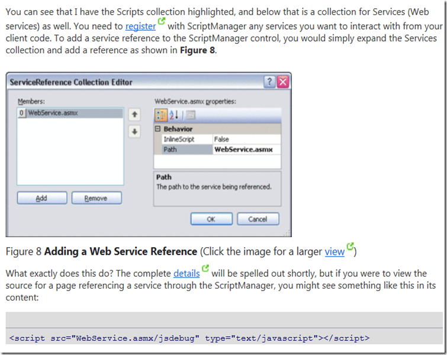Screen dimensions: 447x355
Task: Click the Add member button
Action: coord(42,198)
